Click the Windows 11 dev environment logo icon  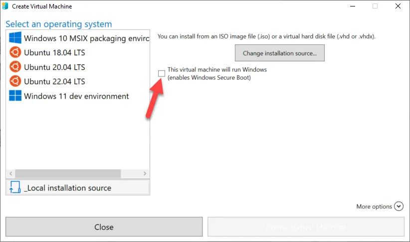pos(15,95)
